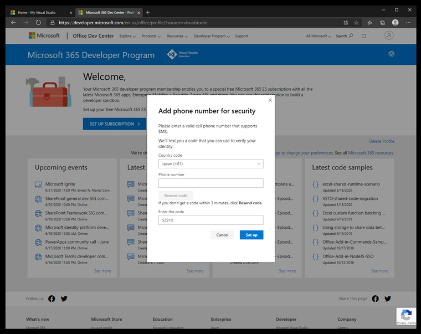Open VSTO-shared-code-migration sample

[350, 198]
